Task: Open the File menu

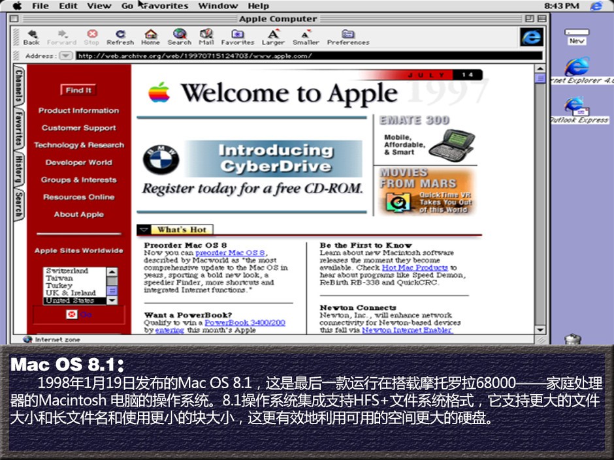Action: tap(40, 6)
